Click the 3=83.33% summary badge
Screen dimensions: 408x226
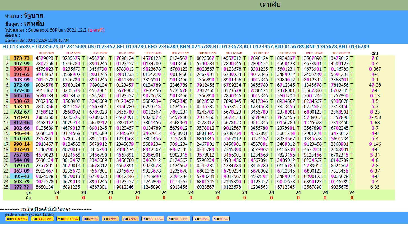[42, 219]
